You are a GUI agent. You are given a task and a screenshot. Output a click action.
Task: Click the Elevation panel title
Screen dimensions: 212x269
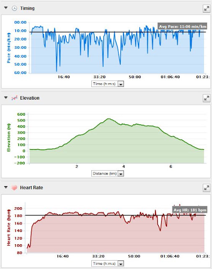[30, 98]
